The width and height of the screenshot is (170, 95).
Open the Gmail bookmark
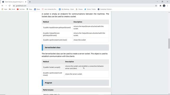pyautogui.click(x=12, y=9)
